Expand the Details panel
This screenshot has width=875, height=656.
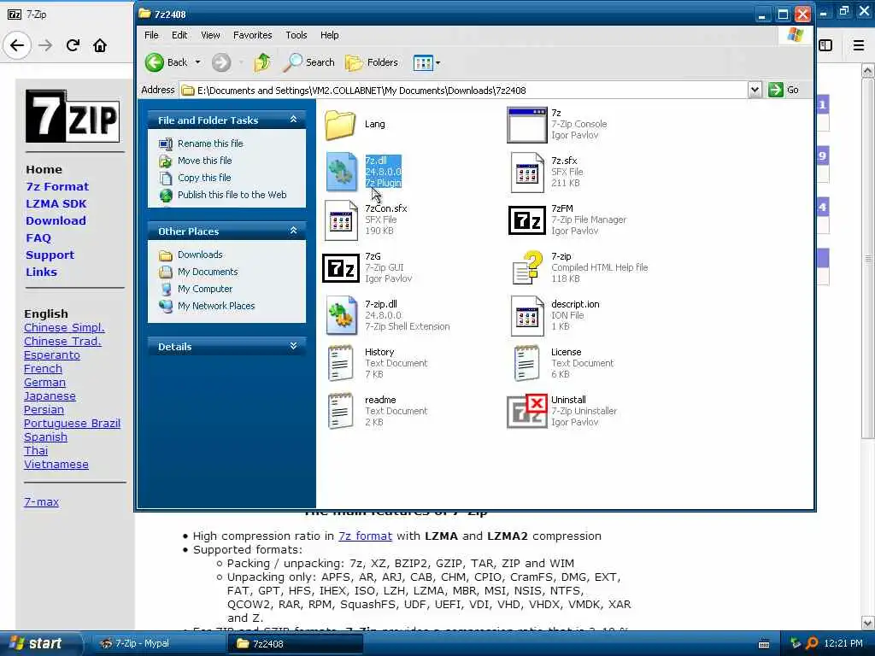tap(294, 346)
